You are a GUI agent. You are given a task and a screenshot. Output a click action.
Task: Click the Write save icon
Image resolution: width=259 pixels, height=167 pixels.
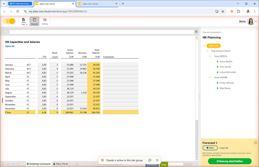45,21
